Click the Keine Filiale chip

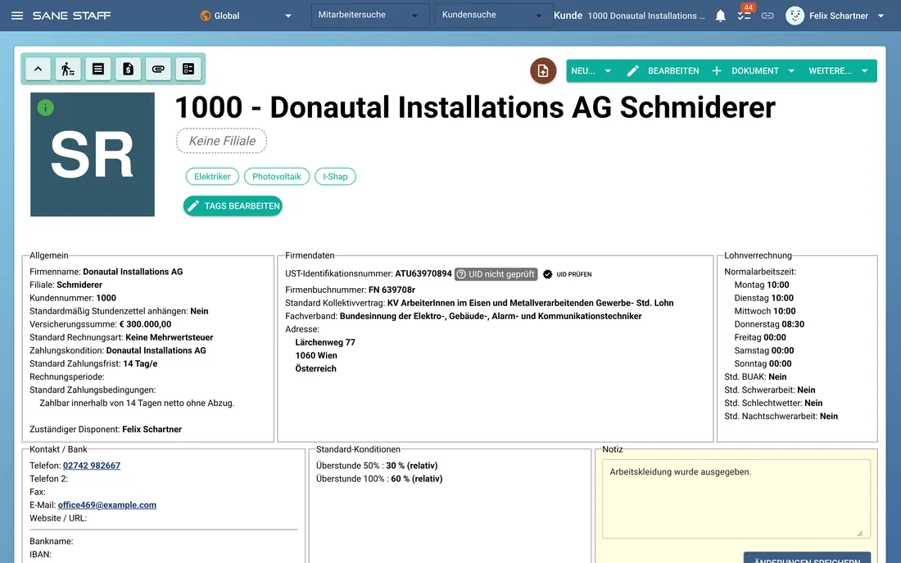[222, 141]
